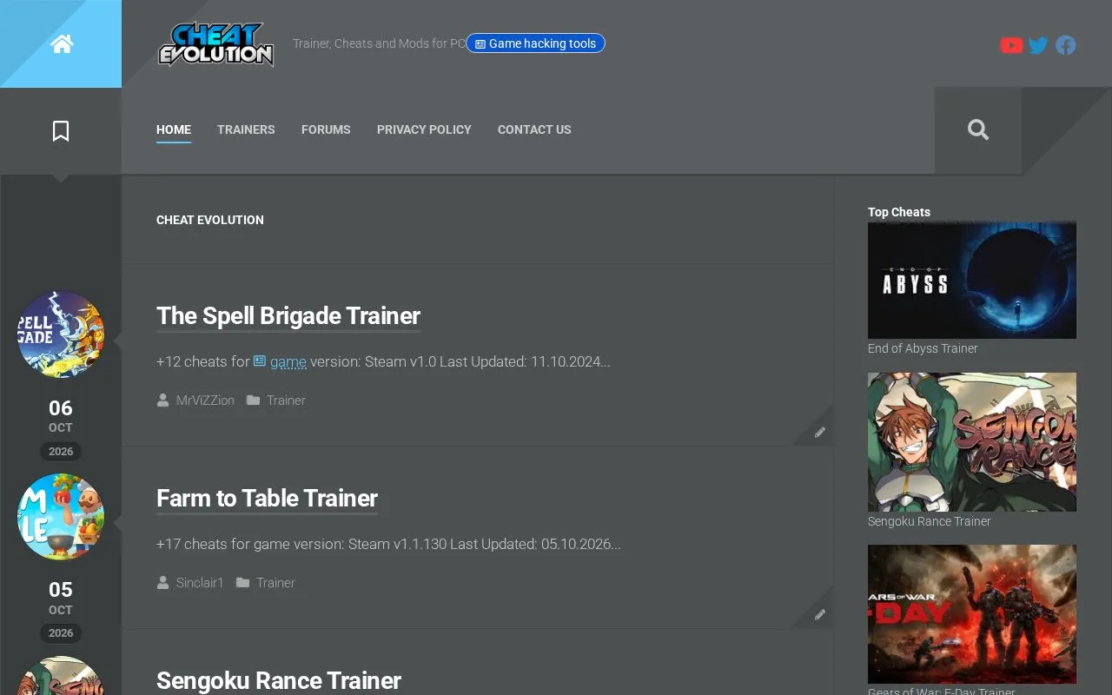This screenshot has width=1112, height=695.
Task: Open The Spell Brigade Trainer post title
Action: (x=288, y=316)
